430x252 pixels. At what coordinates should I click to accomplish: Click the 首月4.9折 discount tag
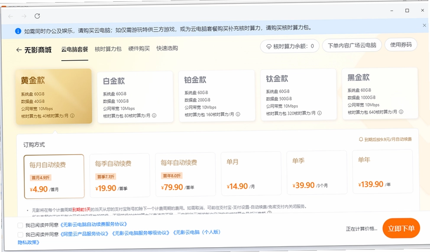tap(41, 178)
